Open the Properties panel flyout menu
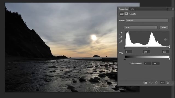The height and width of the screenshot is (98, 175). [172, 9]
